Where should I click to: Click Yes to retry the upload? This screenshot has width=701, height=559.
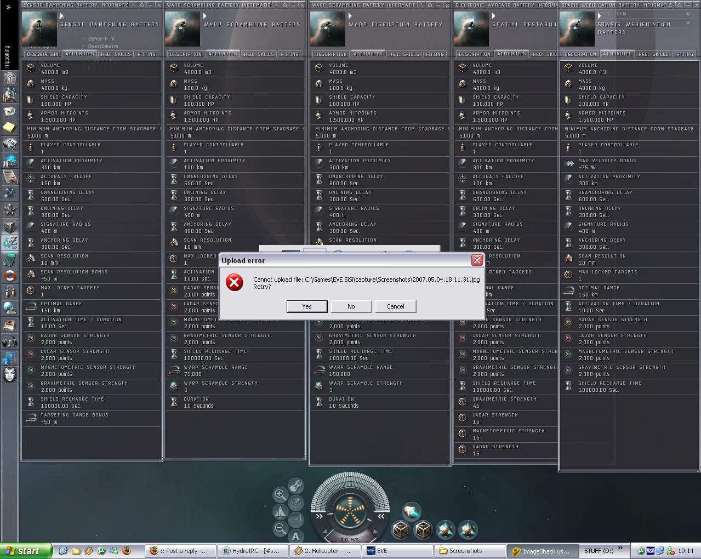click(307, 306)
